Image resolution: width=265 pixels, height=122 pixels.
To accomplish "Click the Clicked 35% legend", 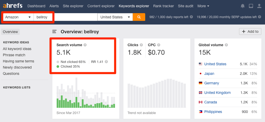I will pos(68,66).
